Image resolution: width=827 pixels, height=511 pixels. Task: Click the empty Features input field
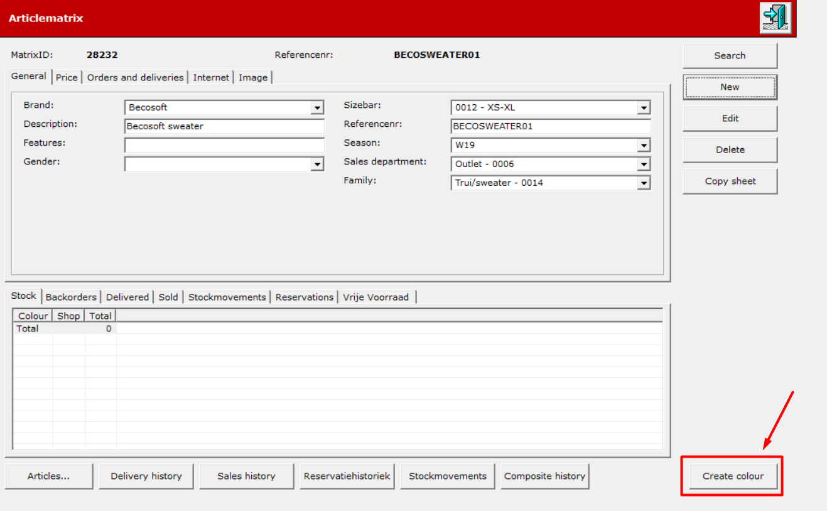coord(224,145)
